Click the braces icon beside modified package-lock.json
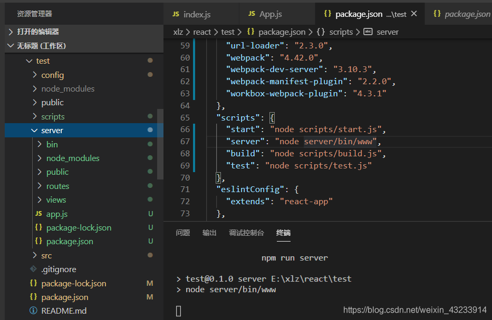 (x=33, y=283)
